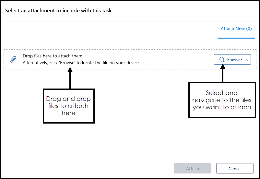The width and height of the screenshot is (260, 179).
Task: Click the paperclip attachment icon
Action: [13, 59]
